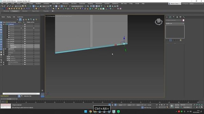Click Maximize Viewport Toggle icon
204x114 pixels.
coord(202,107)
